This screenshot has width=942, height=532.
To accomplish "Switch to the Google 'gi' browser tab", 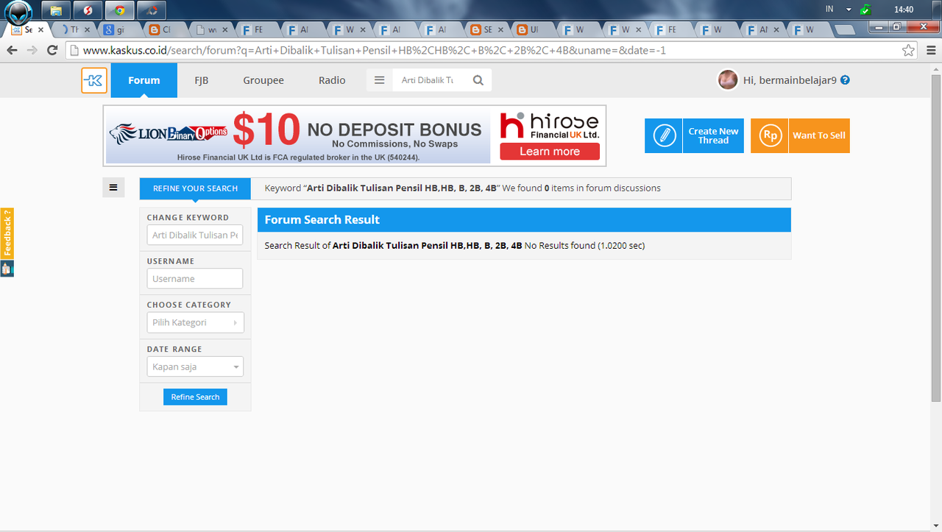I will pyautogui.click(x=119, y=30).
